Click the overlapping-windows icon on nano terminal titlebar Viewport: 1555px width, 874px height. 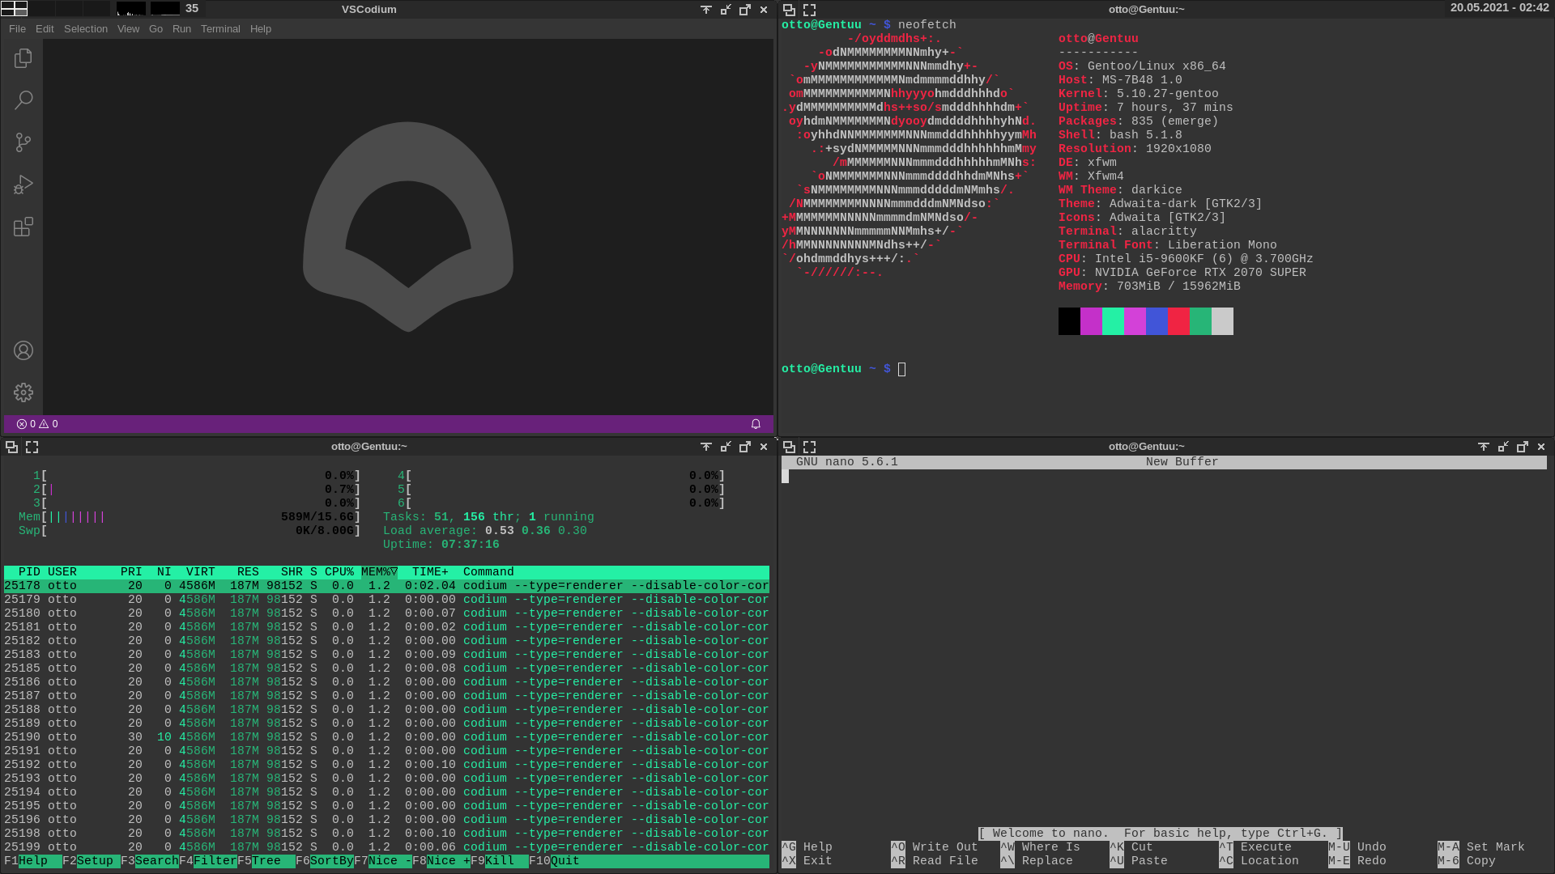click(x=789, y=447)
